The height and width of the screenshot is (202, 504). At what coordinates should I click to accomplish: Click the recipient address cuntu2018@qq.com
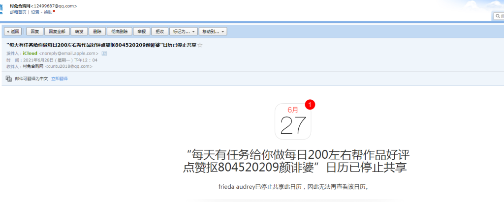(69, 66)
